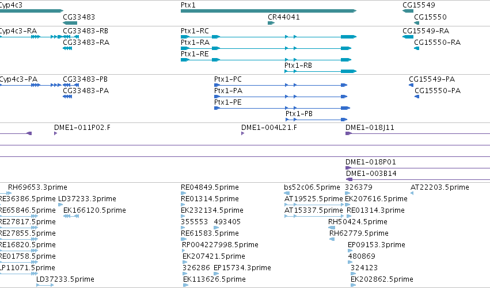Click the DME1-018J11 feature label
Image resolution: width=490 pixels, height=288 pixels.
pyautogui.click(x=370, y=128)
